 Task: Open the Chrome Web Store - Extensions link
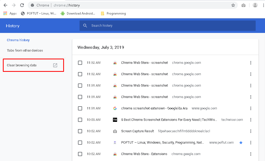[144, 154]
